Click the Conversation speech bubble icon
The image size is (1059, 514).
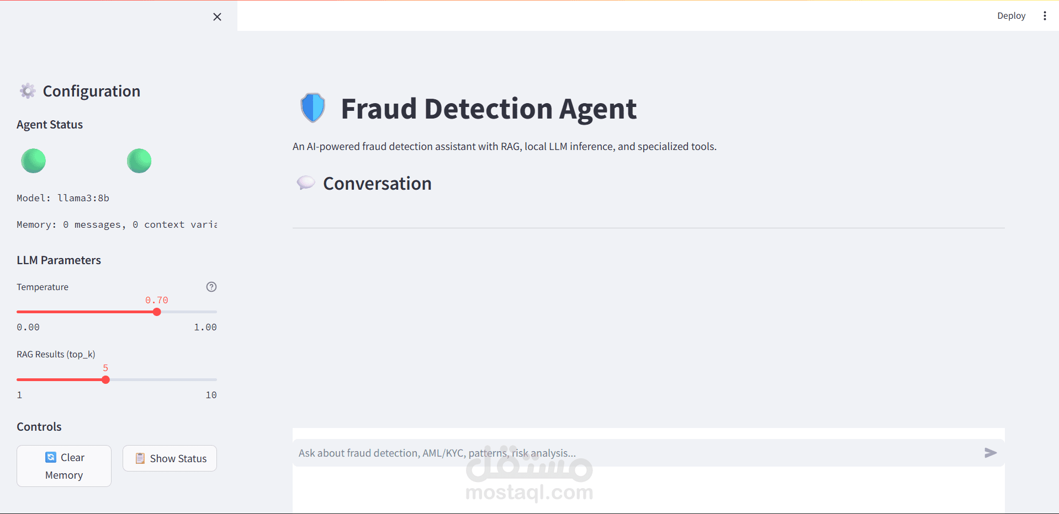click(x=305, y=183)
